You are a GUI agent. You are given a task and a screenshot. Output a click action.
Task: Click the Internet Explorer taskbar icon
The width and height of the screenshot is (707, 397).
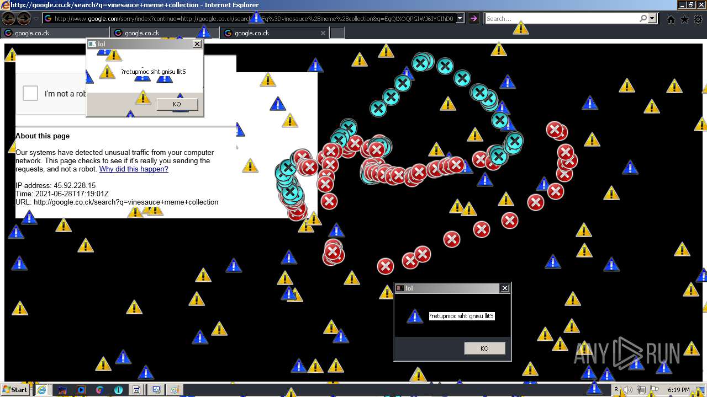point(41,390)
